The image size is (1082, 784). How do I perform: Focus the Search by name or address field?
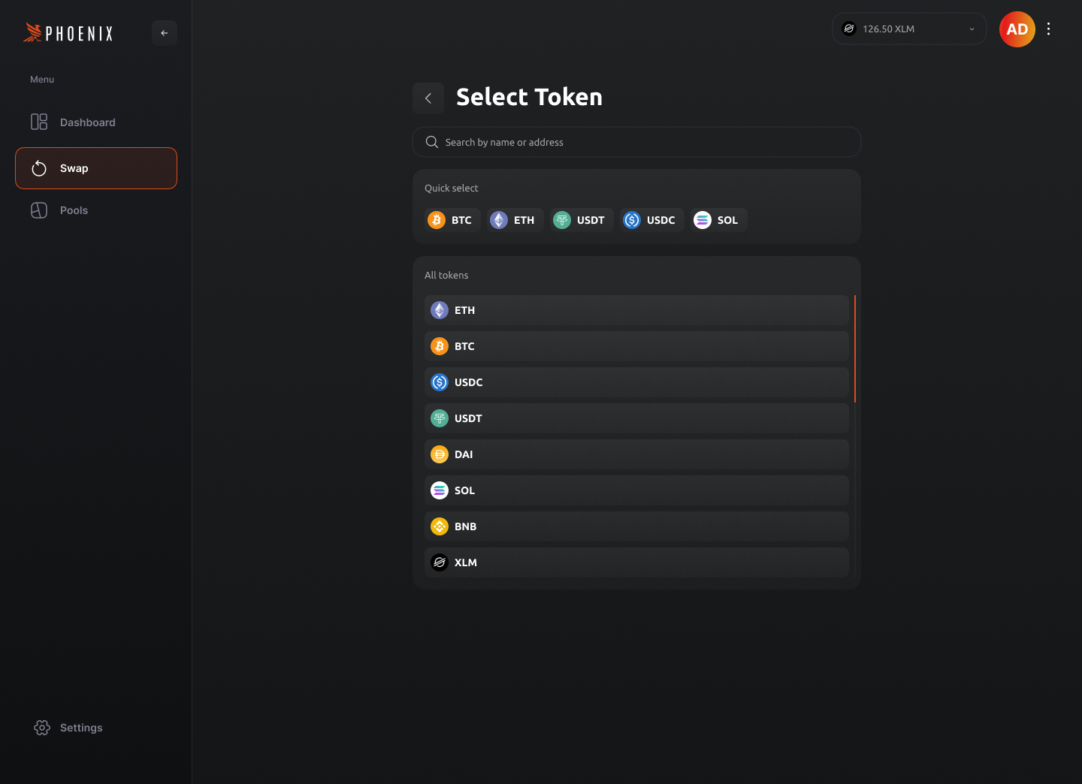[636, 142]
